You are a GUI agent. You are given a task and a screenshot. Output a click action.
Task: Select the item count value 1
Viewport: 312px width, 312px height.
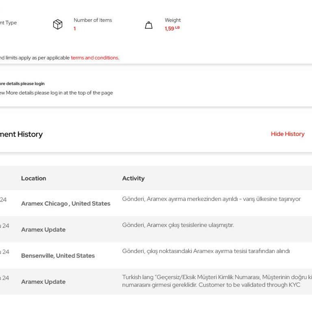pos(75,29)
